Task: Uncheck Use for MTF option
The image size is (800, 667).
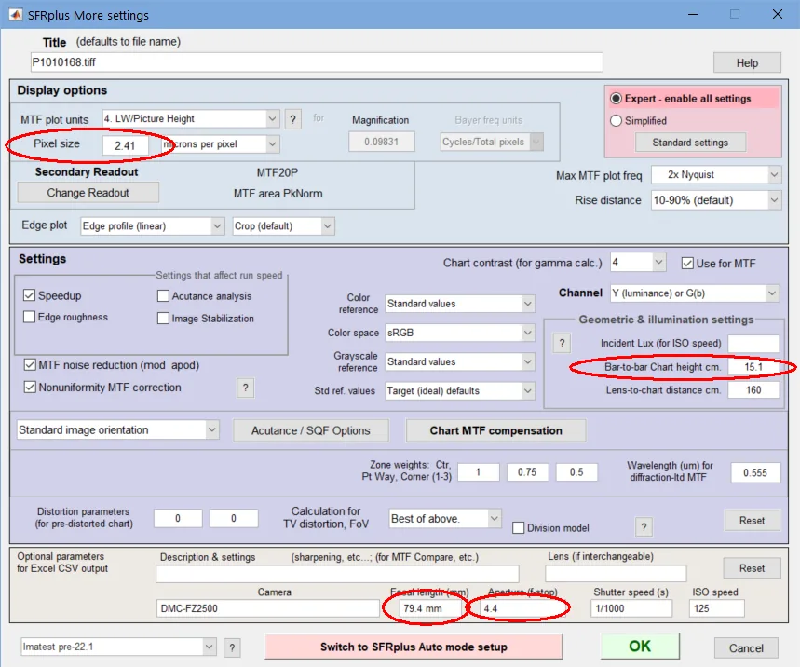Action: (687, 264)
